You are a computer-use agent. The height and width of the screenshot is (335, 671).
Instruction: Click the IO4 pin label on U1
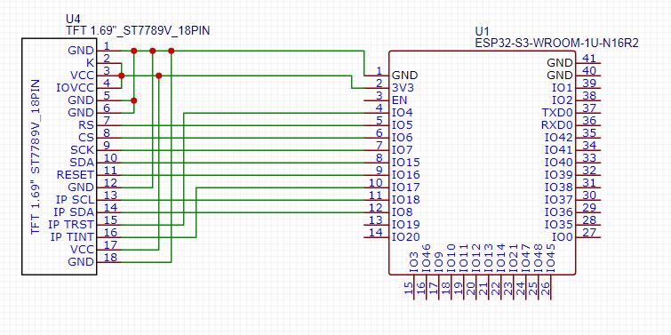tap(403, 113)
